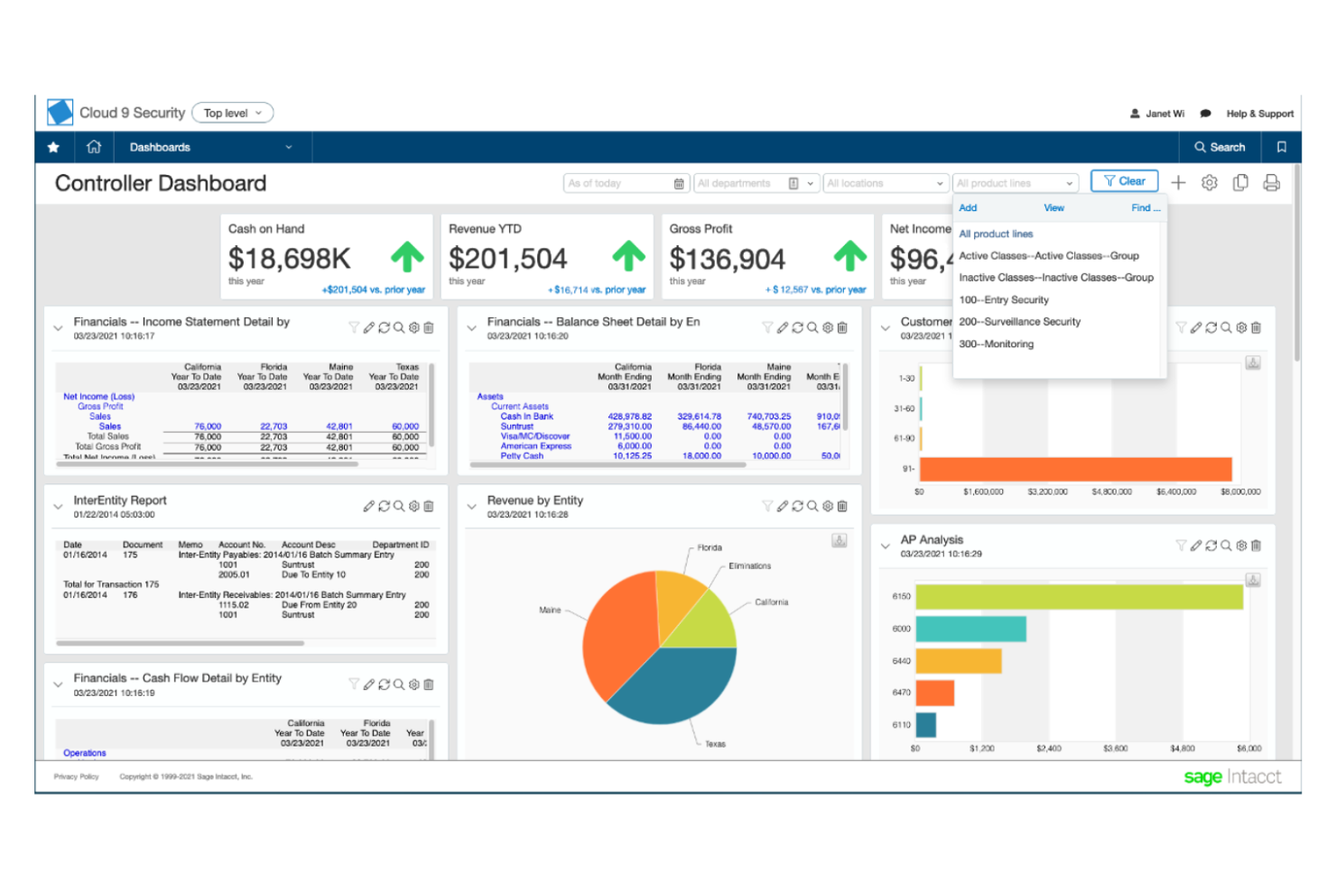The image size is (1336, 890).
Task: Delete the Income Statement Detail panel
Action: [429, 327]
